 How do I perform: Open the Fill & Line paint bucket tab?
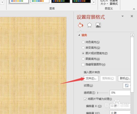[x=81, y=25]
